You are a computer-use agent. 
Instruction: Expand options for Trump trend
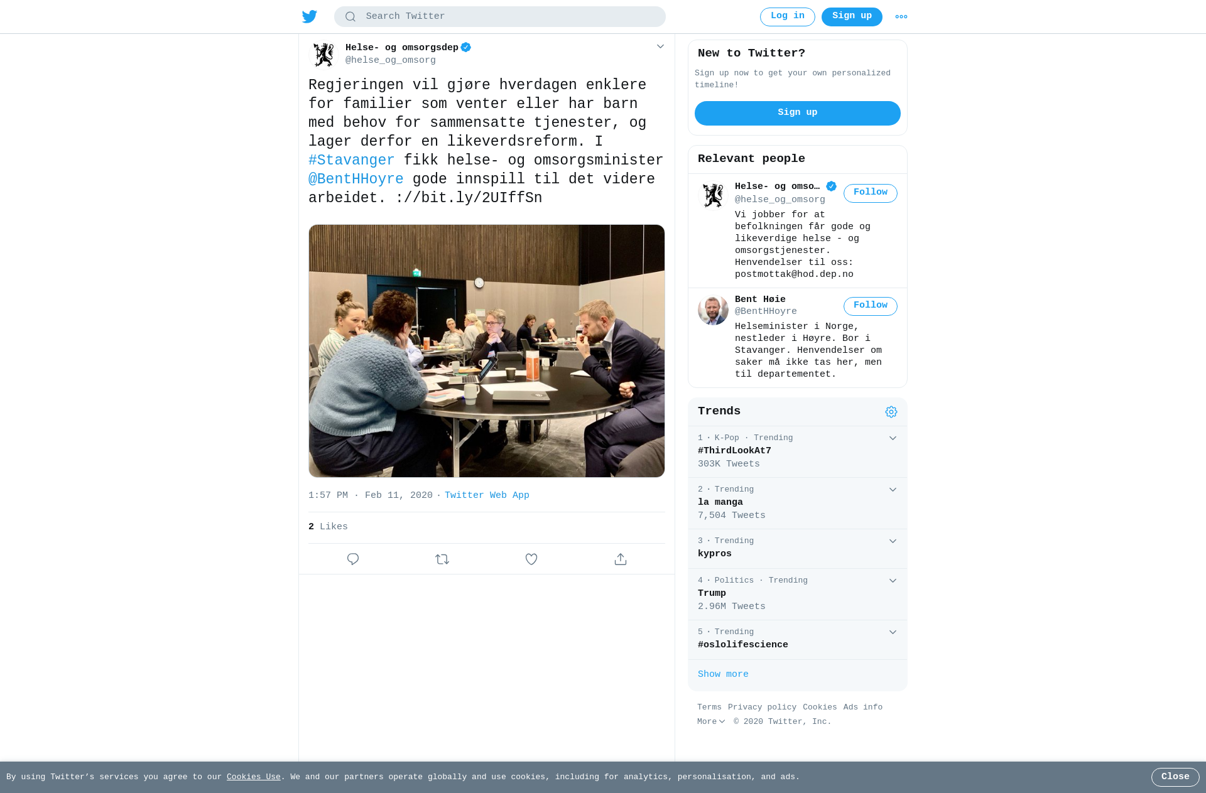click(x=893, y=581)
